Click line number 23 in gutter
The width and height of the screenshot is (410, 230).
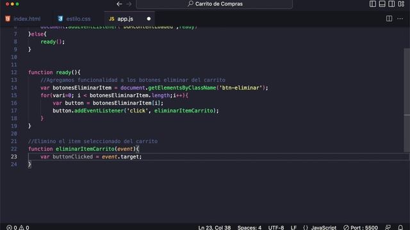[x=13, y=157]
